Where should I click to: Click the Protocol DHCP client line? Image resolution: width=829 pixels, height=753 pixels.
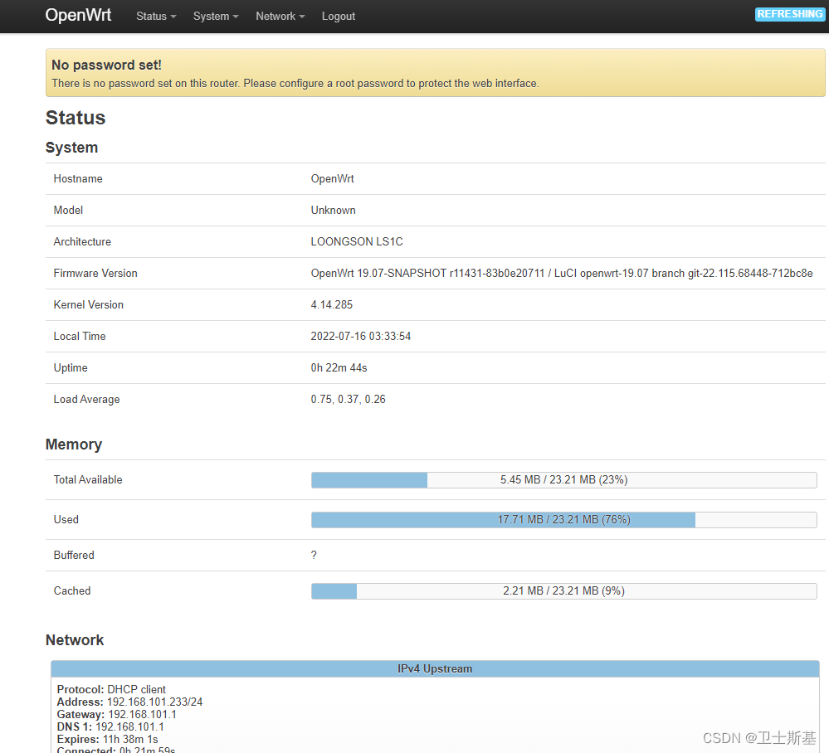(111, 690)
